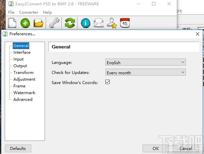Select Frame in the preferences tree
The image size is (204, 154).
[x=19, y=86]
